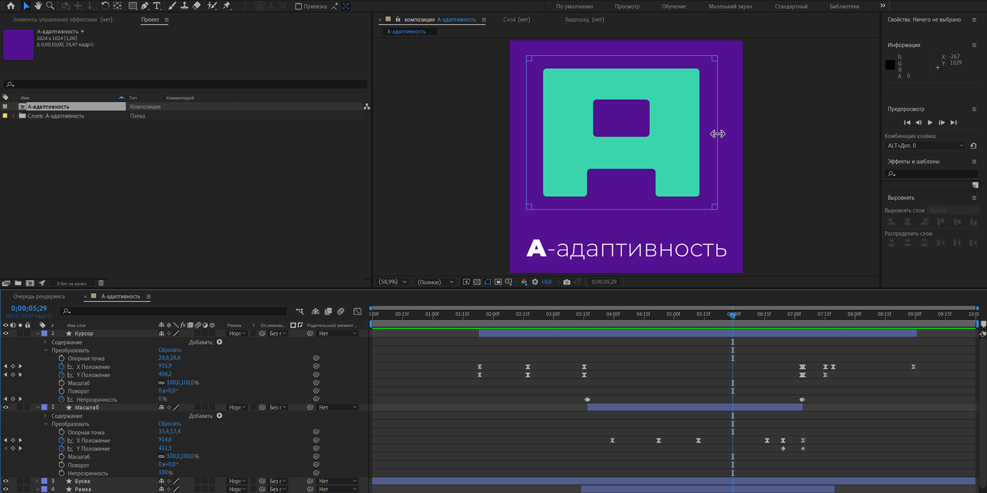
Task: Hide the Курсор layer with eye icon
Action: click(x=6, y=333)
